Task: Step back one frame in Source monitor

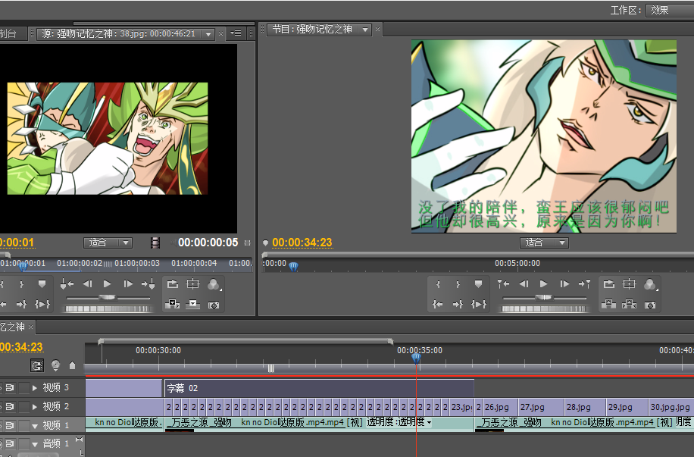Action: [x=88, y=284]
